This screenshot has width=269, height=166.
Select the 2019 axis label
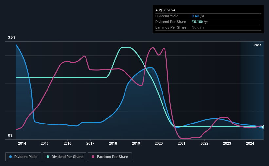point(136,143)
